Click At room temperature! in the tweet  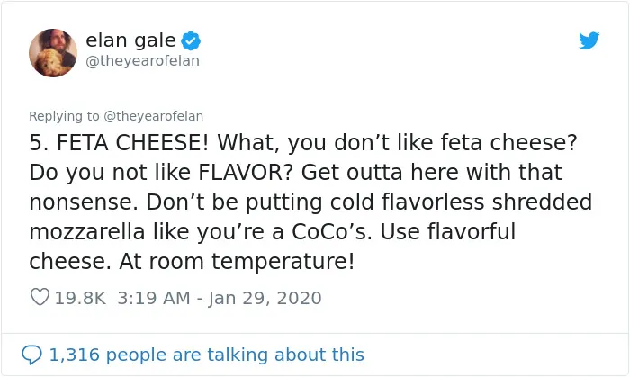(237, 262)
